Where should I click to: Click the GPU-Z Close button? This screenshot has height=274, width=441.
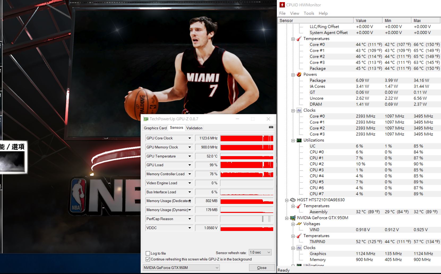(262, 268)
